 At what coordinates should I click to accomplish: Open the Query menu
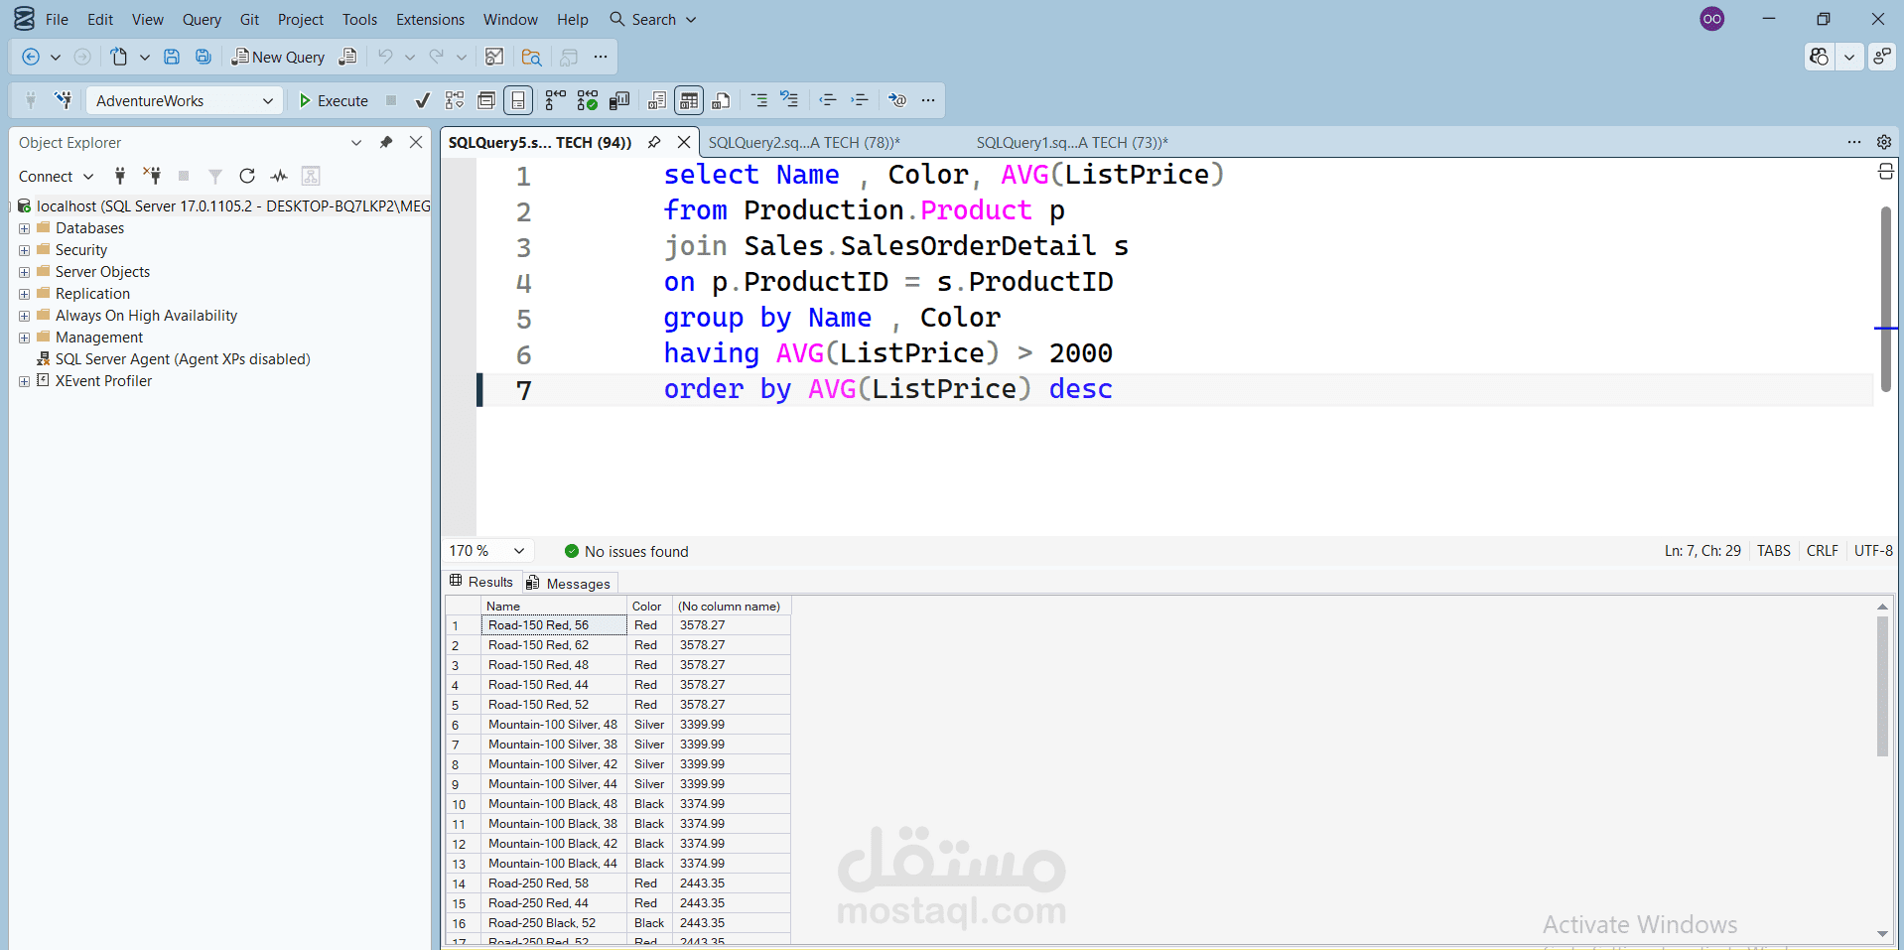pyautogui.click(x=202, y=19)
